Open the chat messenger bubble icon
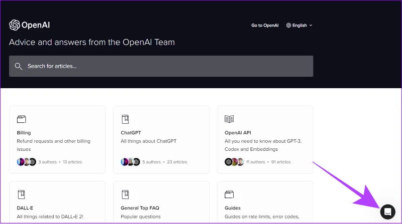The height and width of the screenshot is (224, 402). [387, 212]
